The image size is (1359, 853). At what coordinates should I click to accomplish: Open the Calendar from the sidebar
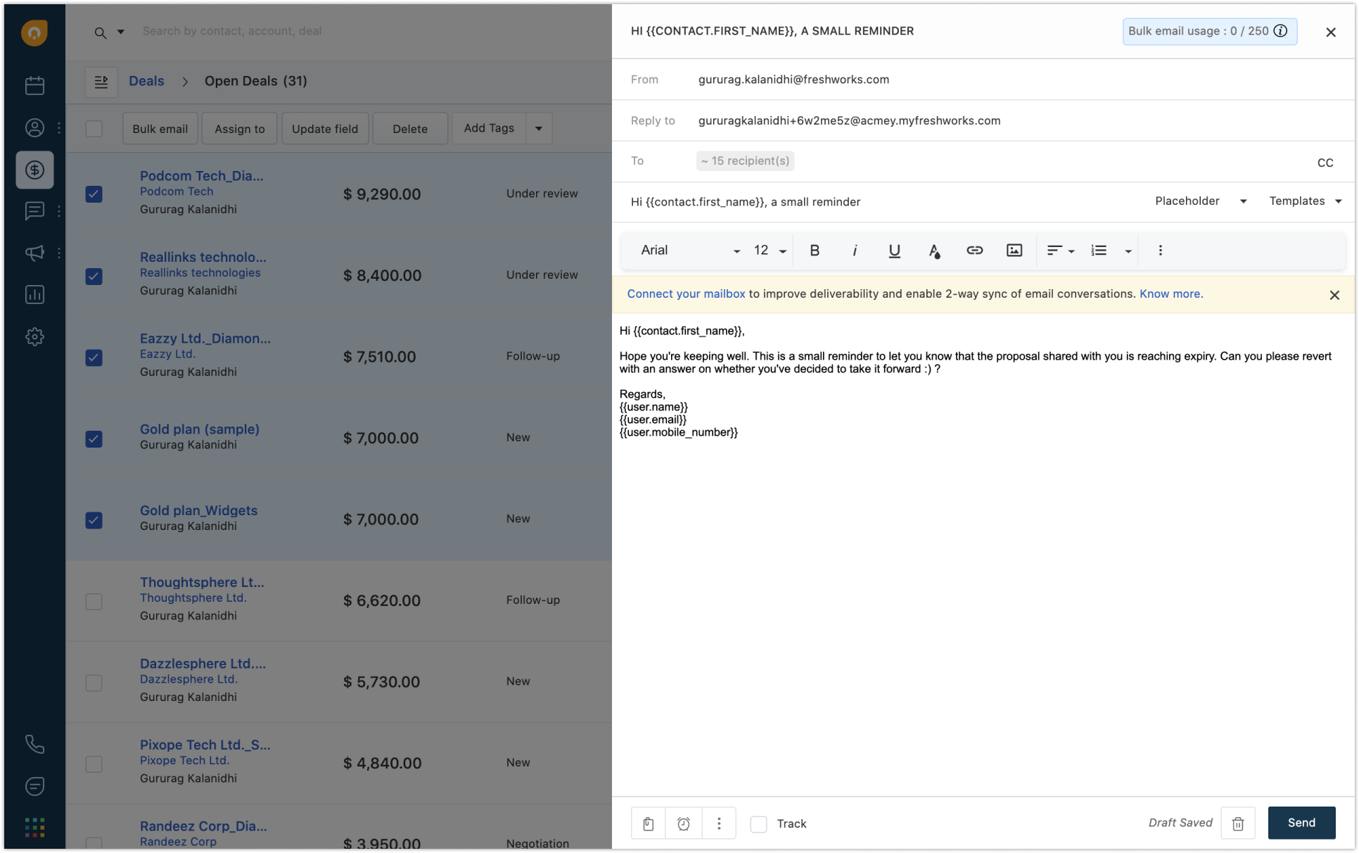pyautogui.click(x=34, y=85)
